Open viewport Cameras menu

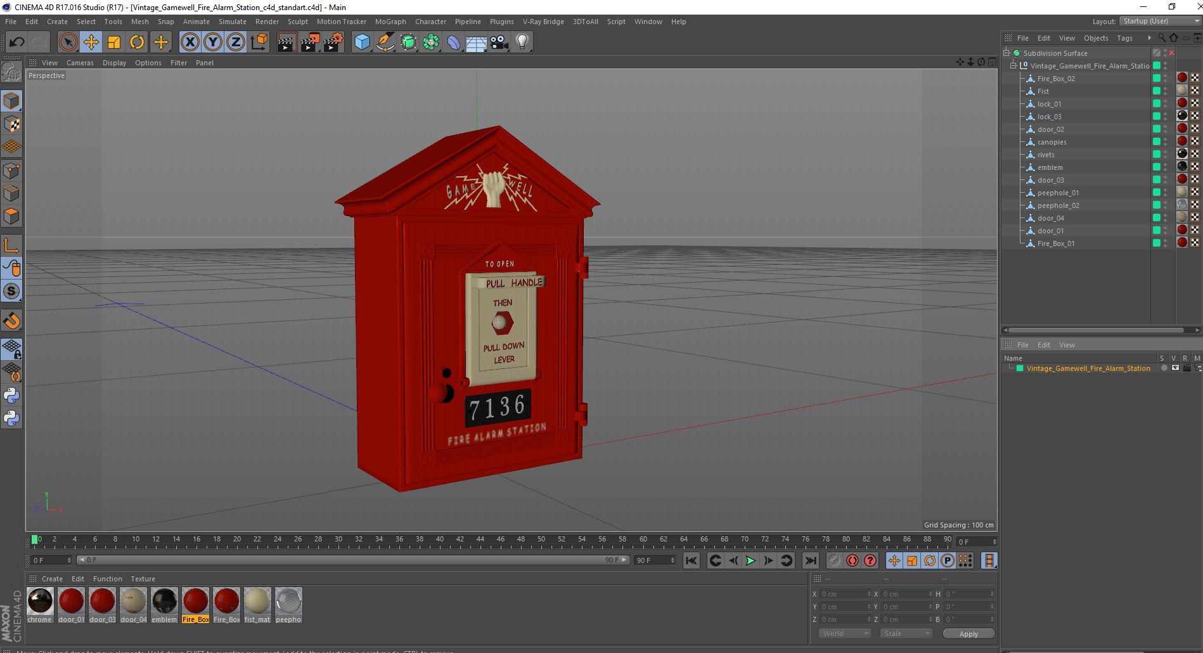point(80,63)
